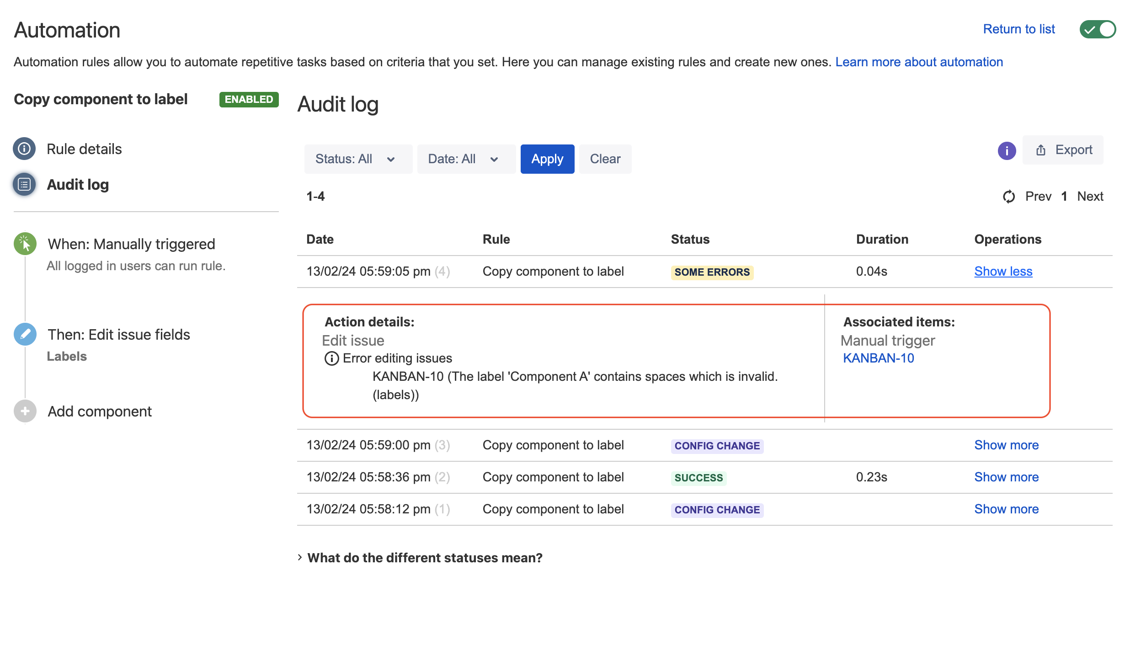This screenshot has width=1141, height=651.
Task: Expand 'What do the different statuses mean?' section
Action: 425,558
